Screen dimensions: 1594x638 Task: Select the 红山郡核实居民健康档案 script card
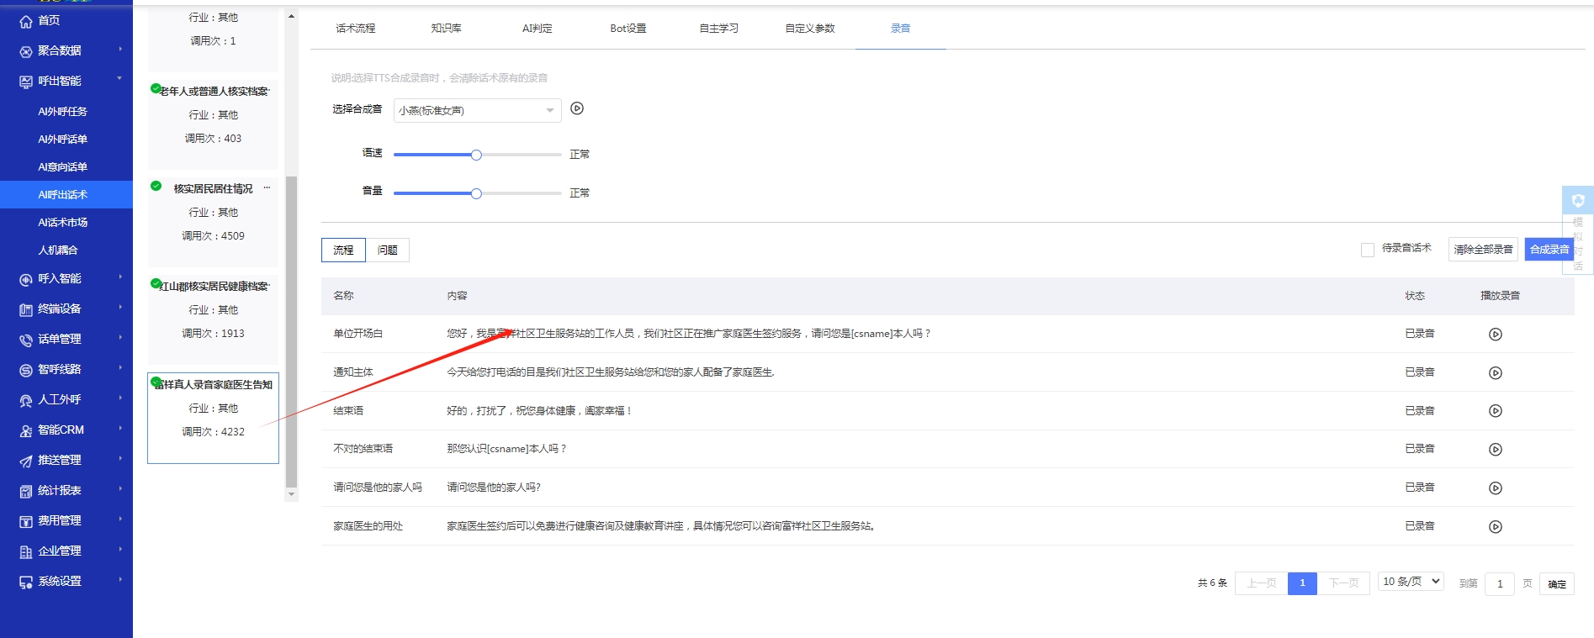tap(213, 319)
